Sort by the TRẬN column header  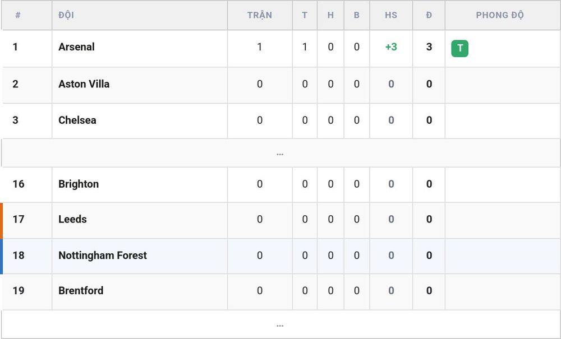[x=260, y=15]
